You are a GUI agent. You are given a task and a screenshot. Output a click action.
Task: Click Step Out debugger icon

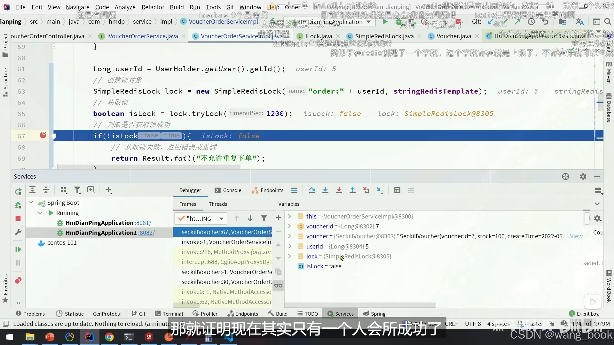point(352,190)
